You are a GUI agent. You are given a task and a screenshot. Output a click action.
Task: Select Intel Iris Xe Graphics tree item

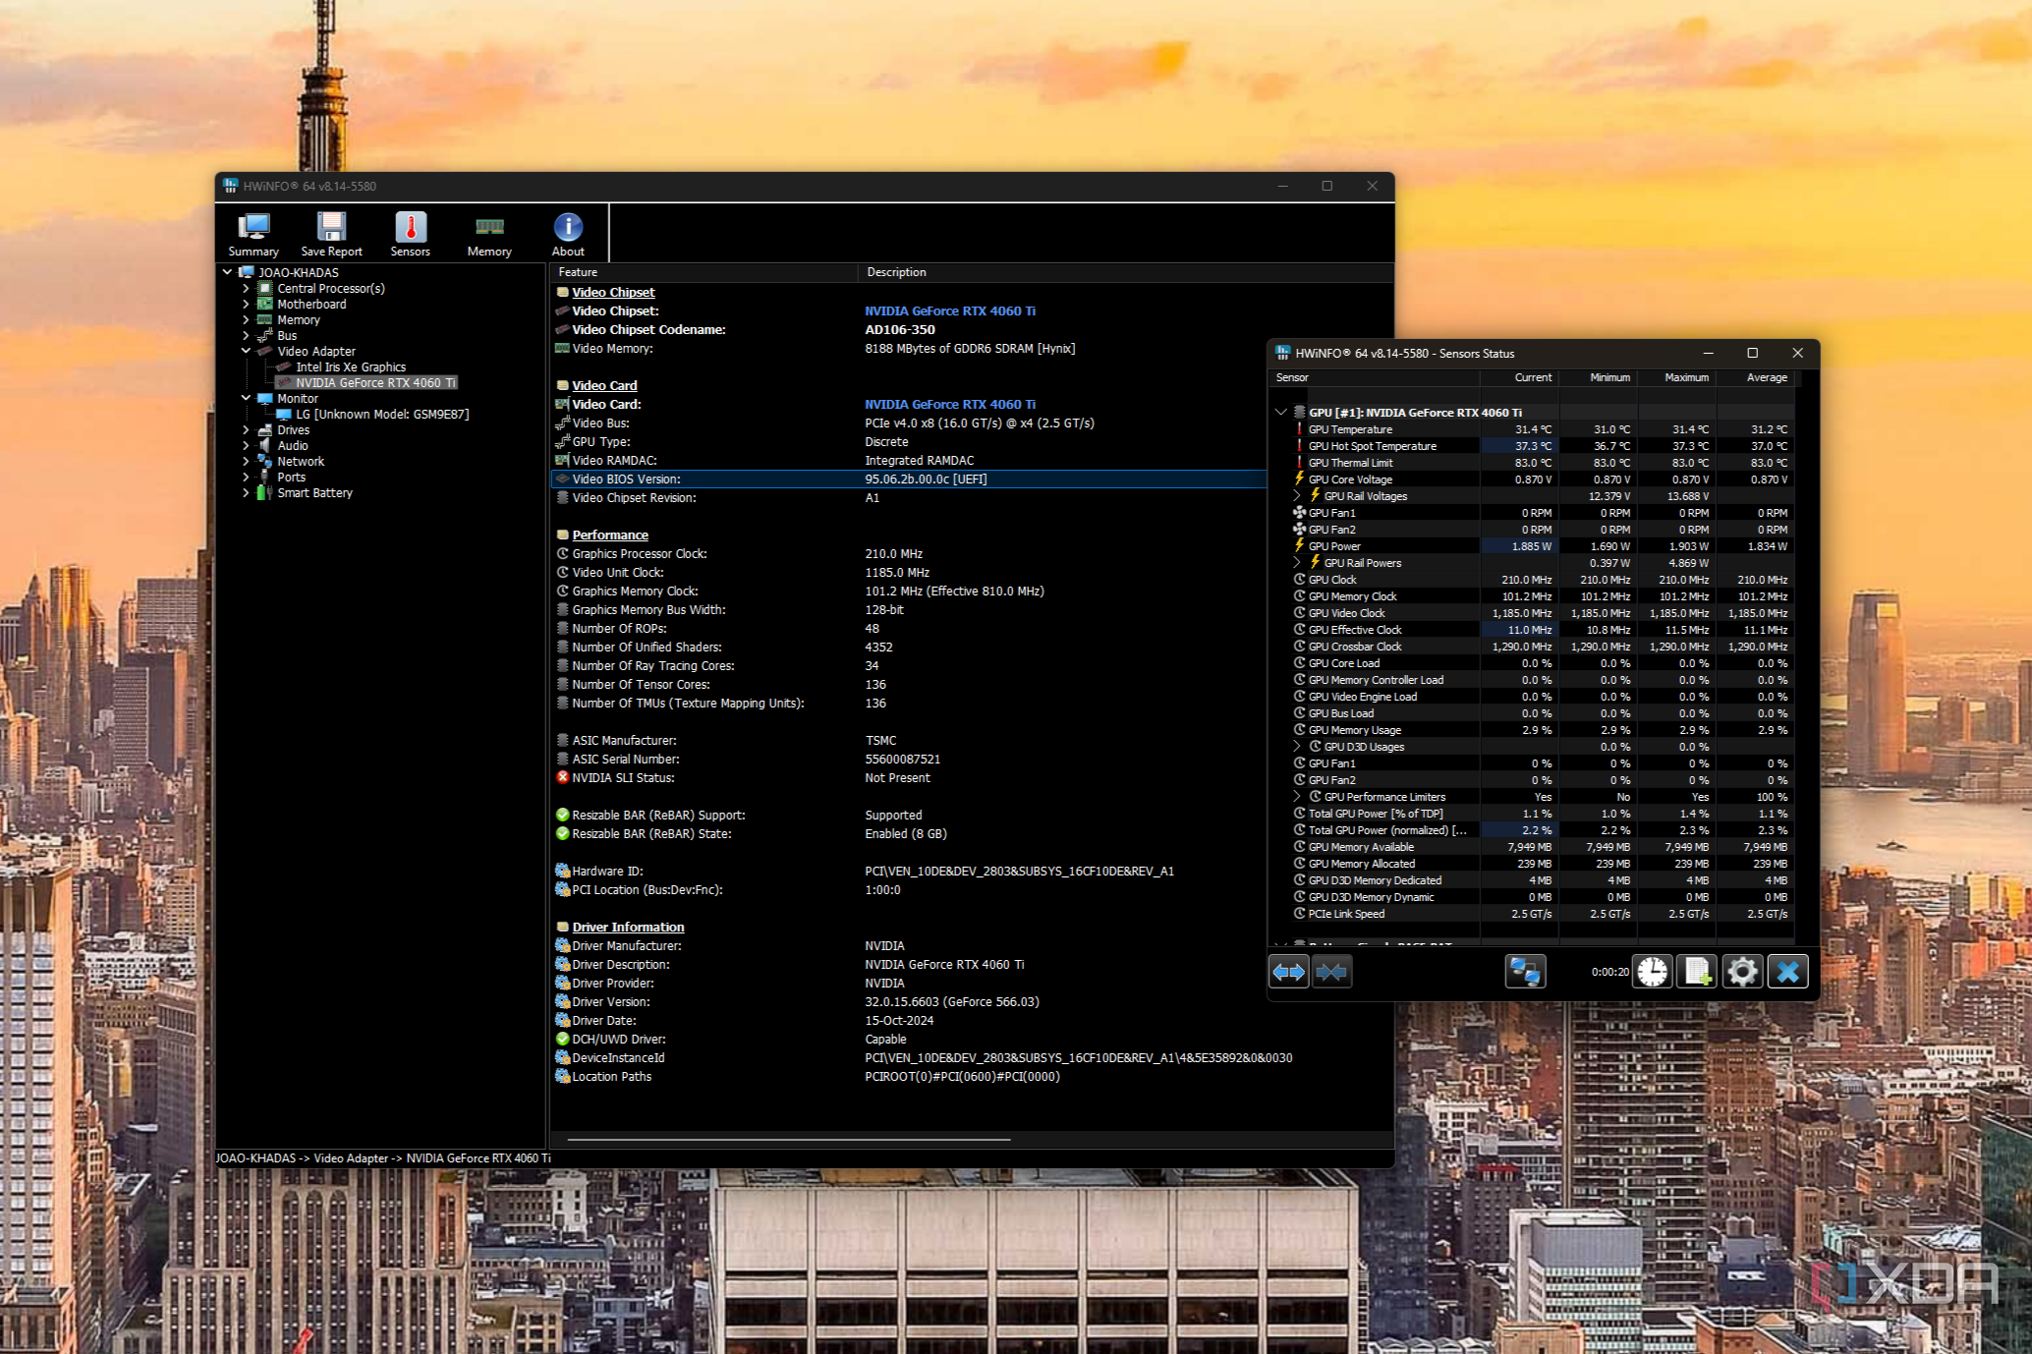point(351,367)
